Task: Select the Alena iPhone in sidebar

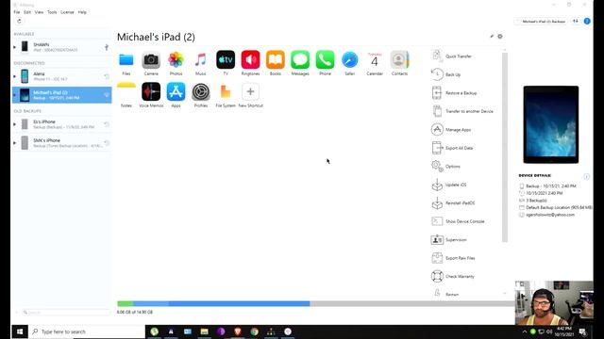Action: [x=61, y=76]
